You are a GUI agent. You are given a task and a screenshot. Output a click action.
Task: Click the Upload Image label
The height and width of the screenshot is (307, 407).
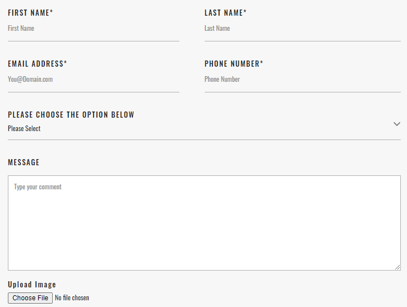pos(32,285)
